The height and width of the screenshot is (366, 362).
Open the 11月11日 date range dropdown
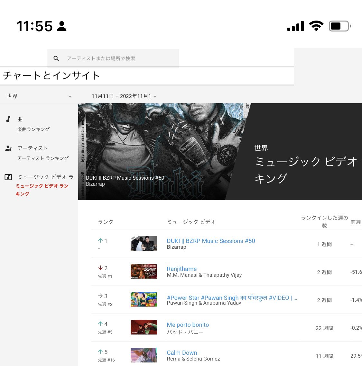(x=124, y=96)
